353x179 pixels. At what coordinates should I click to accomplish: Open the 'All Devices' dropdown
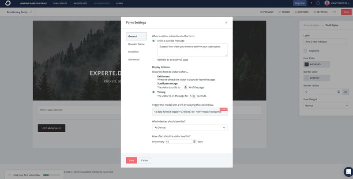190,128
